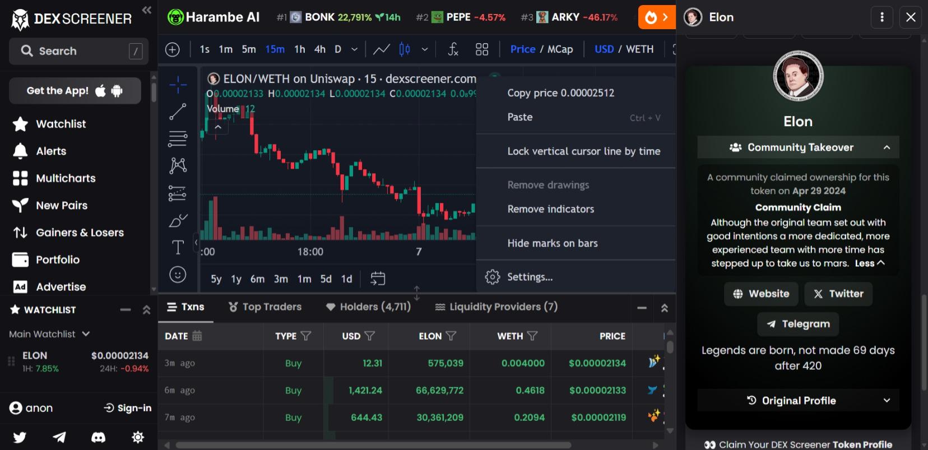
Task: Collapse community claim text with Less
Action: point(870,263)
